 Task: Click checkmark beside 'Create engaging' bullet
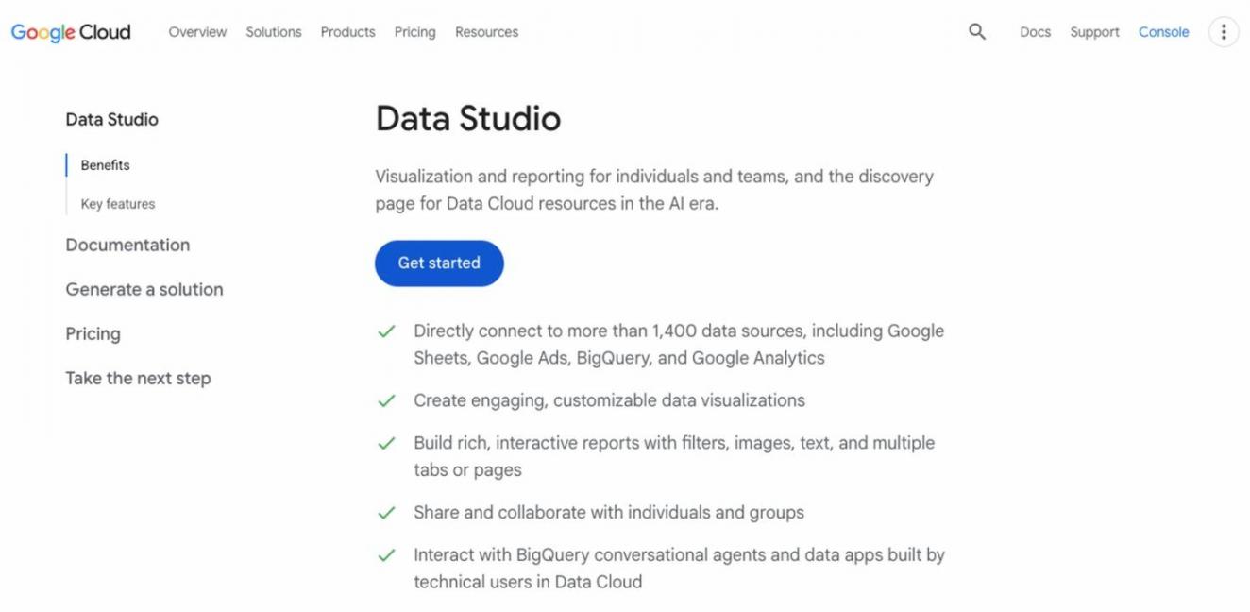click(386, 400)
